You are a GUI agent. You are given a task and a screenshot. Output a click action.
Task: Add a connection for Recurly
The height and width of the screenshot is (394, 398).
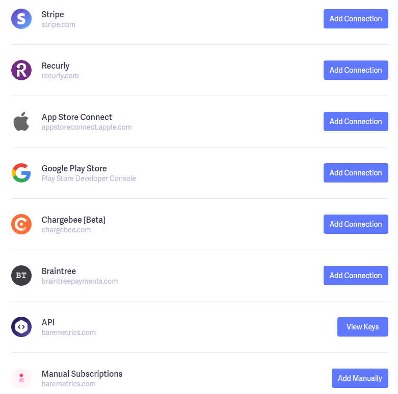tap(356, 70)
